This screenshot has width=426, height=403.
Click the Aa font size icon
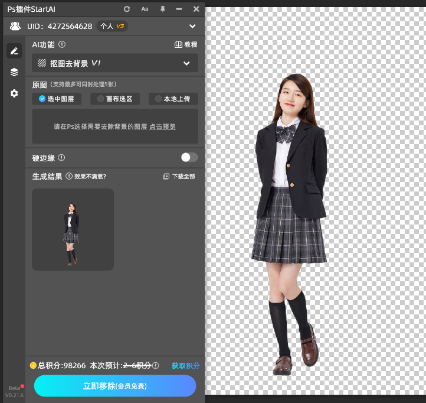click(x=145, y=9)
